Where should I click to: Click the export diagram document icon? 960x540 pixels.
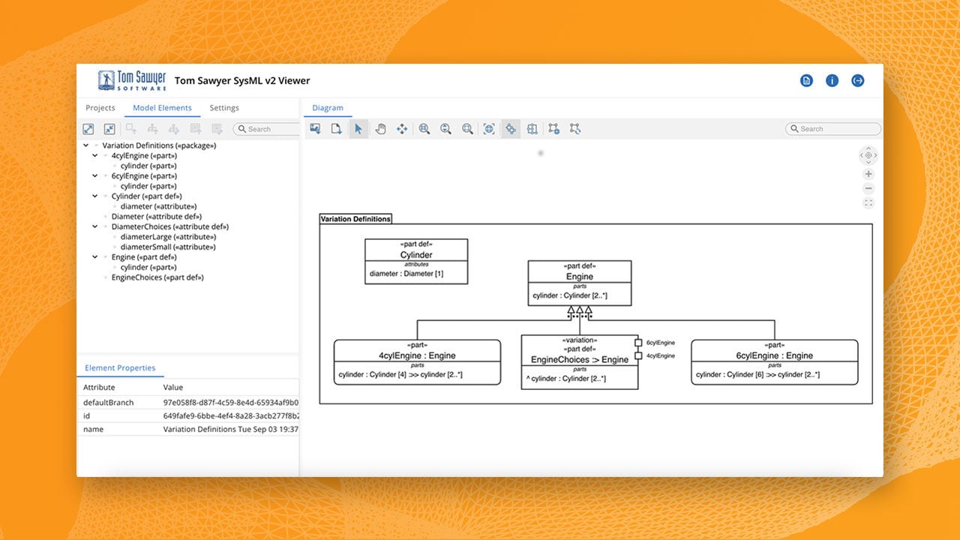pyautogui.click(x=337, y=129)
